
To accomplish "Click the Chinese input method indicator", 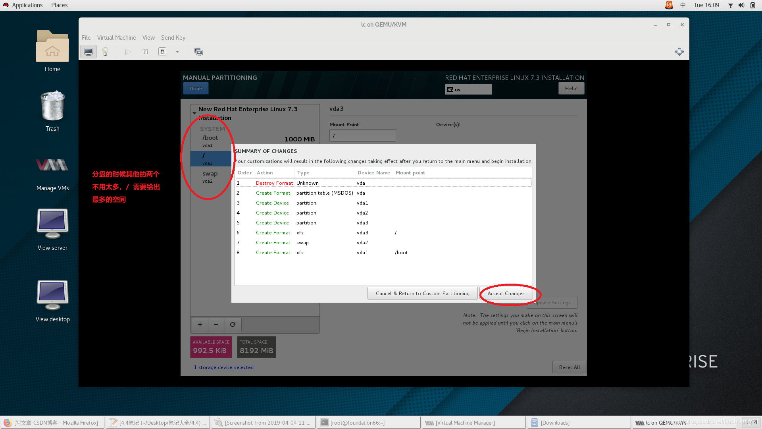I will pyautogui.click(x=683, y=5).
